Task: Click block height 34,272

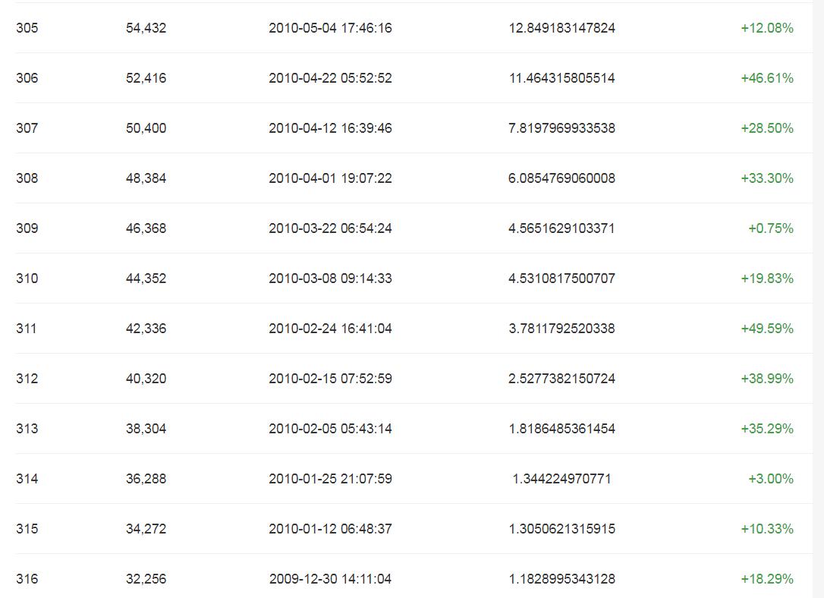Action: tap(146, 529)
